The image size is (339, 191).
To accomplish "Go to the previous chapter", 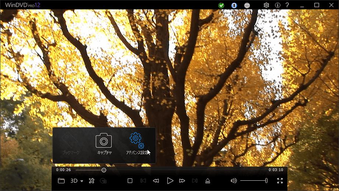I will point(143,181).
